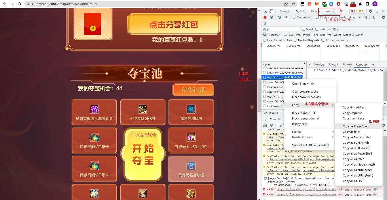Expand the Sort By submenu
Viewport: 387px width, 200px height.
(310, 132)
